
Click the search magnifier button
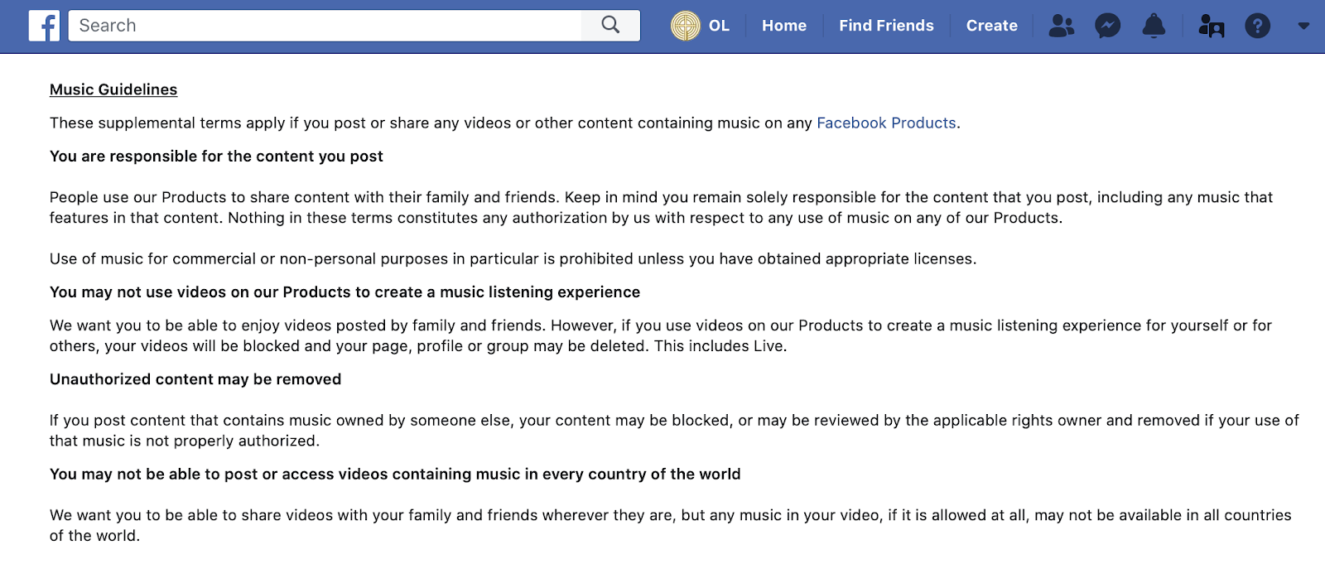pos(610,26)
